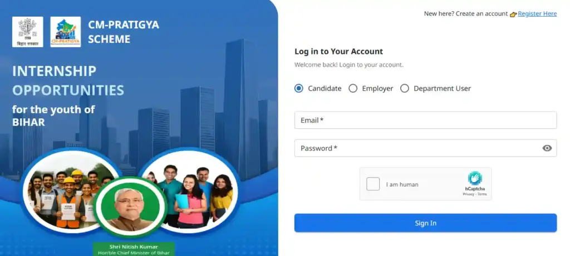Open the hCaptcha Privacy link

click(468, 194)
